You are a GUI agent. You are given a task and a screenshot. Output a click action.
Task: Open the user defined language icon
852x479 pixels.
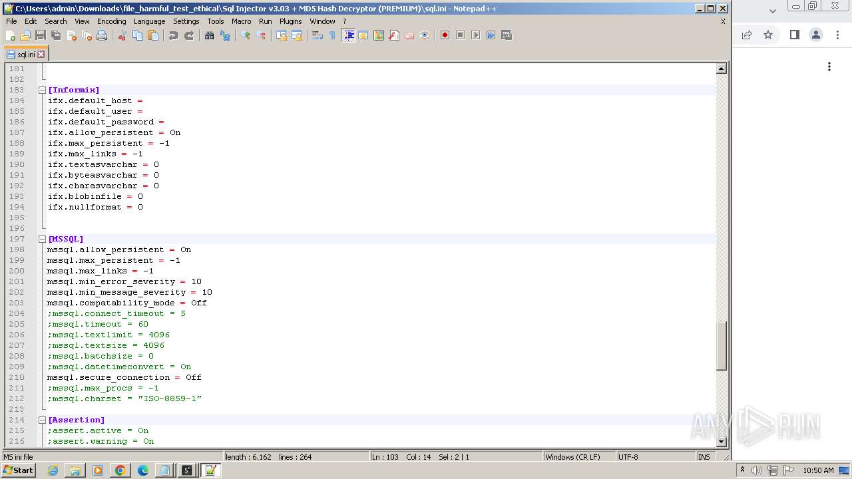(363, 35)
